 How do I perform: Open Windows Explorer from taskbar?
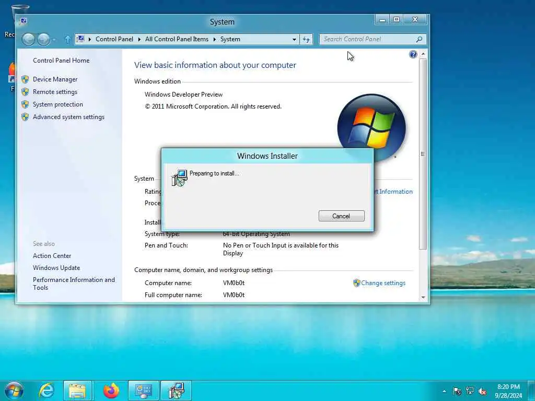pyautogui.click(x=77, y=391)
